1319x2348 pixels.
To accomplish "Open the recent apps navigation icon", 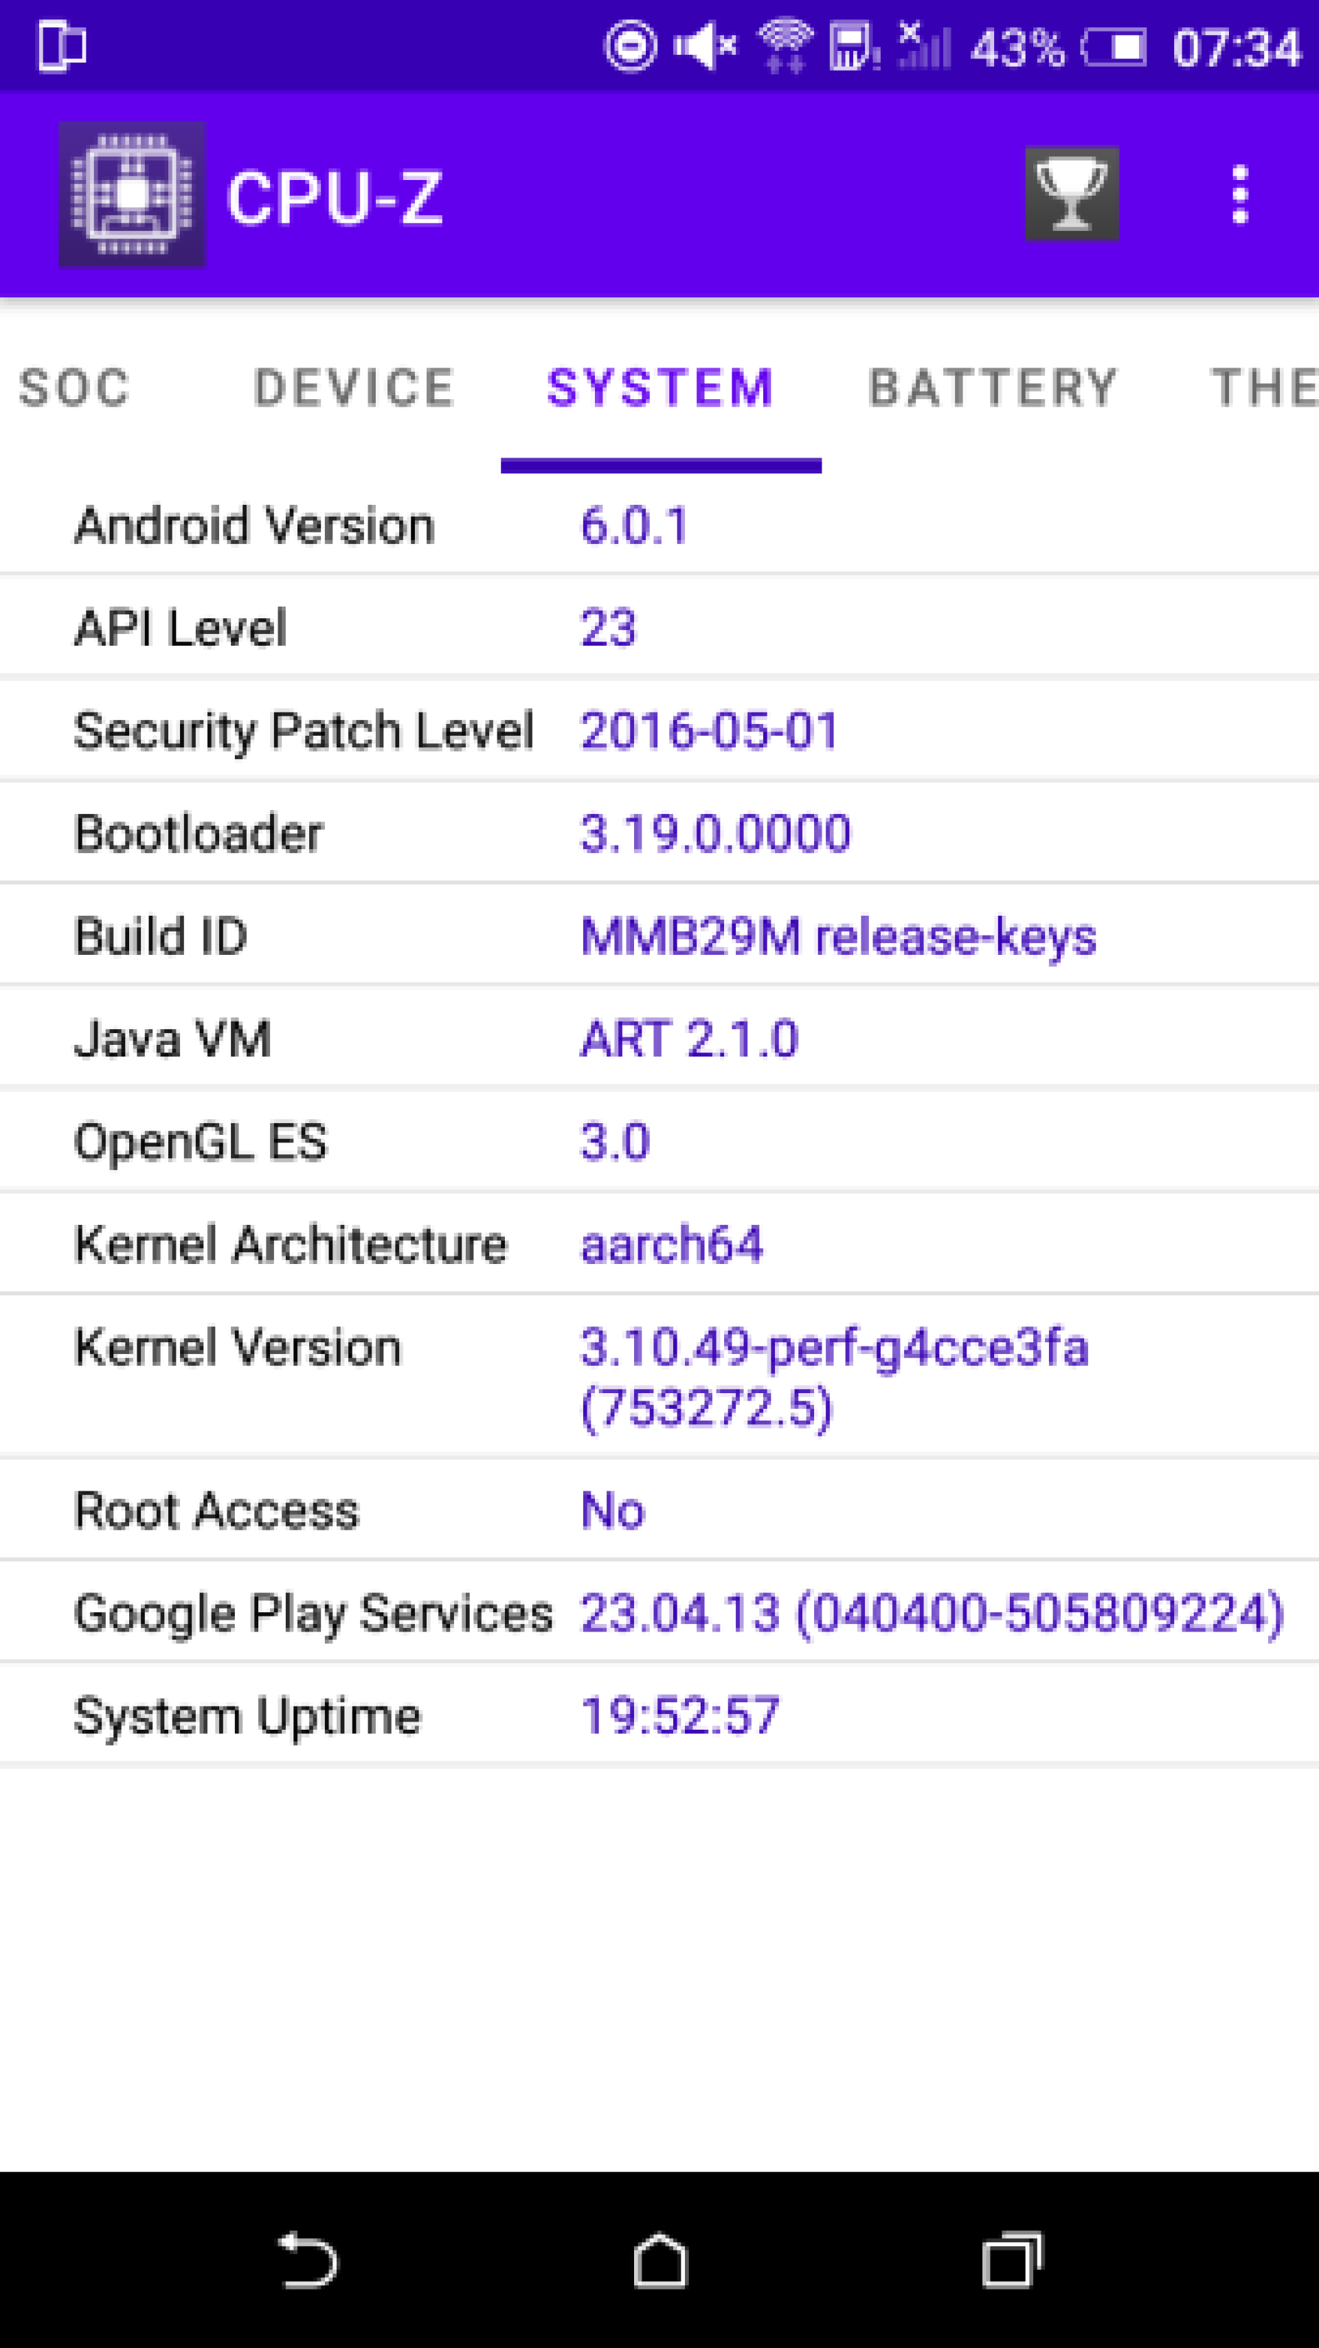I will pyautogui.click(x=1012, y=2259).
